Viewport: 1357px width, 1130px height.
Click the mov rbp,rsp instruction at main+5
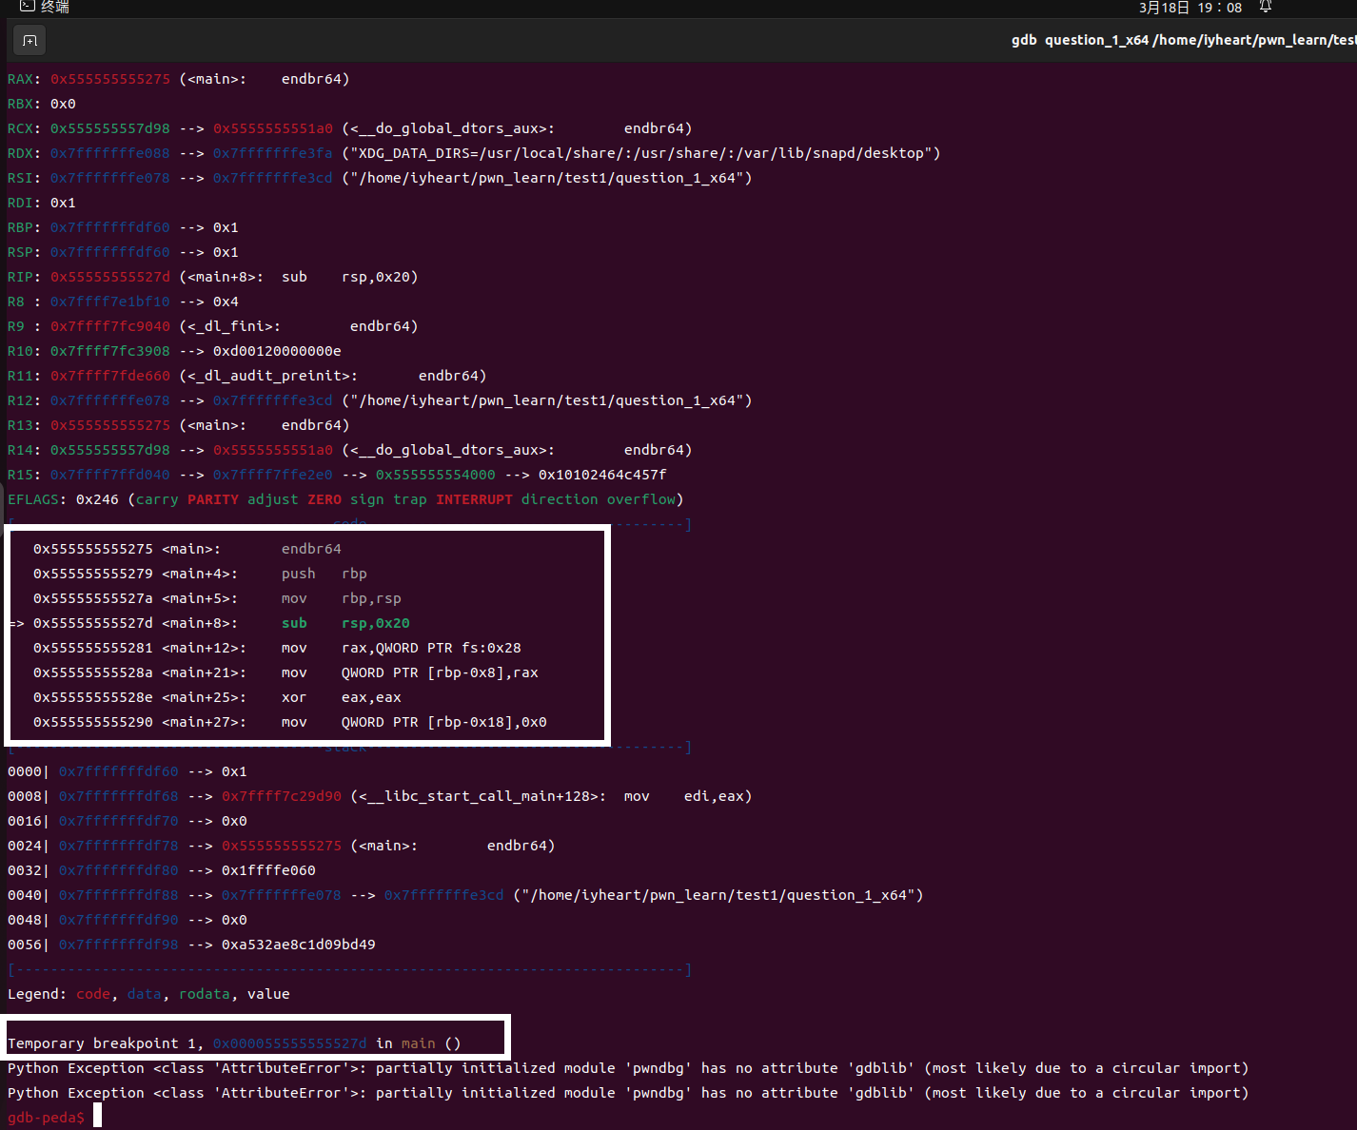pos(342,598)
